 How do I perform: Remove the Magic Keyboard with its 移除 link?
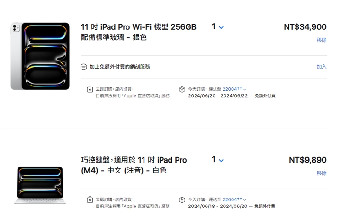click(322, 173)
